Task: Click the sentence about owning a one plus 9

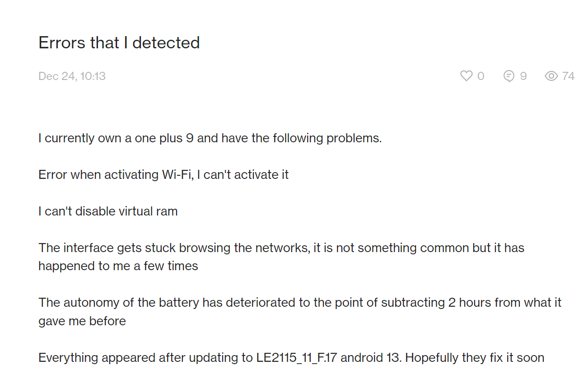Action: [210, 138]
